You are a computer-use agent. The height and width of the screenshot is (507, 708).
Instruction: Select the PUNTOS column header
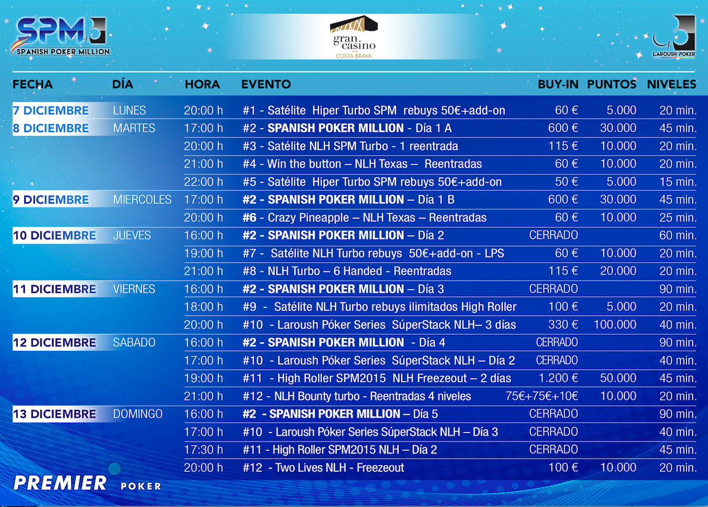612,84
